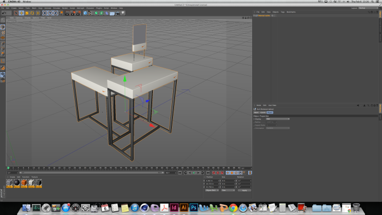Viewport: 382px width, 215px height.
Task: Open Edit Render Settings icon
Action: tap(79, 13)
